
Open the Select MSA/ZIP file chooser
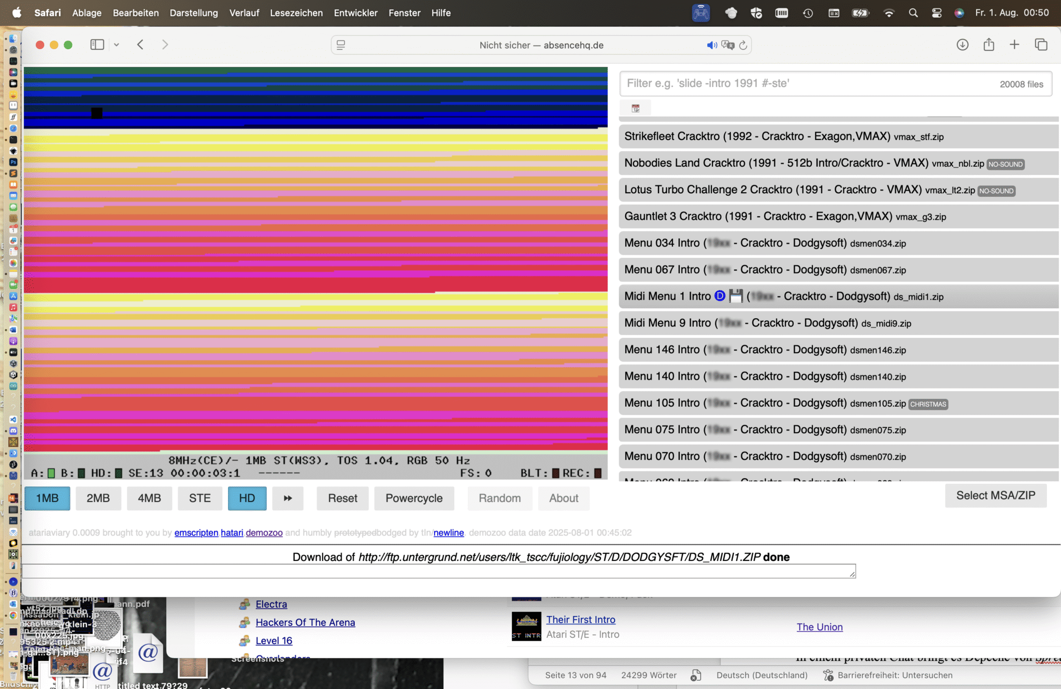(x=995, y=495)
